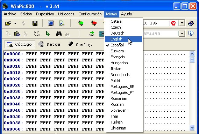The height and width of the screenshot is (134, 199).
Task: Click the red arrow program chip icon
Action: (x=94, y=23)
